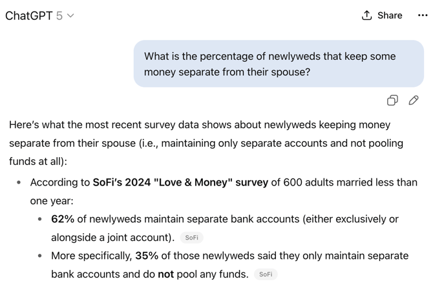Click the "According to" bullet point text

pos(224,191)
